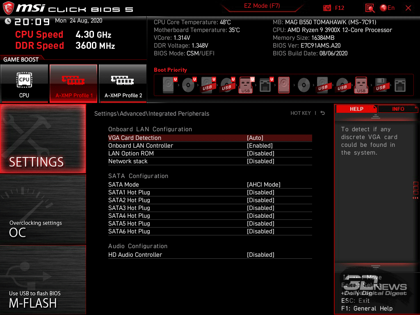Viewport: 420px width, 315px height.
Task: Select the UEFI USB hard disk boot icon
Action: (x=208, y=85)
